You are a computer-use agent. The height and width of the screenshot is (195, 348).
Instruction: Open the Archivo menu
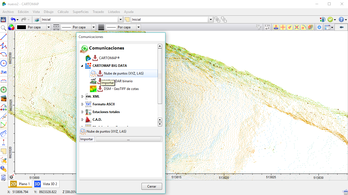coord(8,12)
